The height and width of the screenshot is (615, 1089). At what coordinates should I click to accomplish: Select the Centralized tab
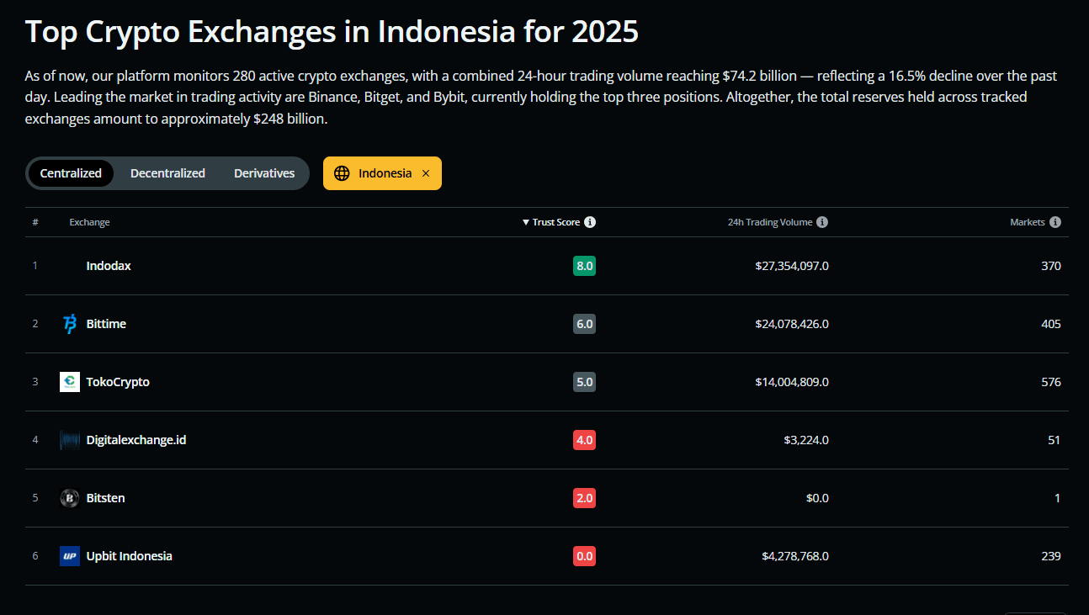click(x=71, y=172)
